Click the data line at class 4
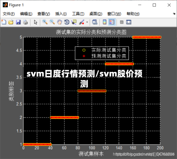Image resolution: width=177 pixels, height=159 pixels. [x=119, y=64]
